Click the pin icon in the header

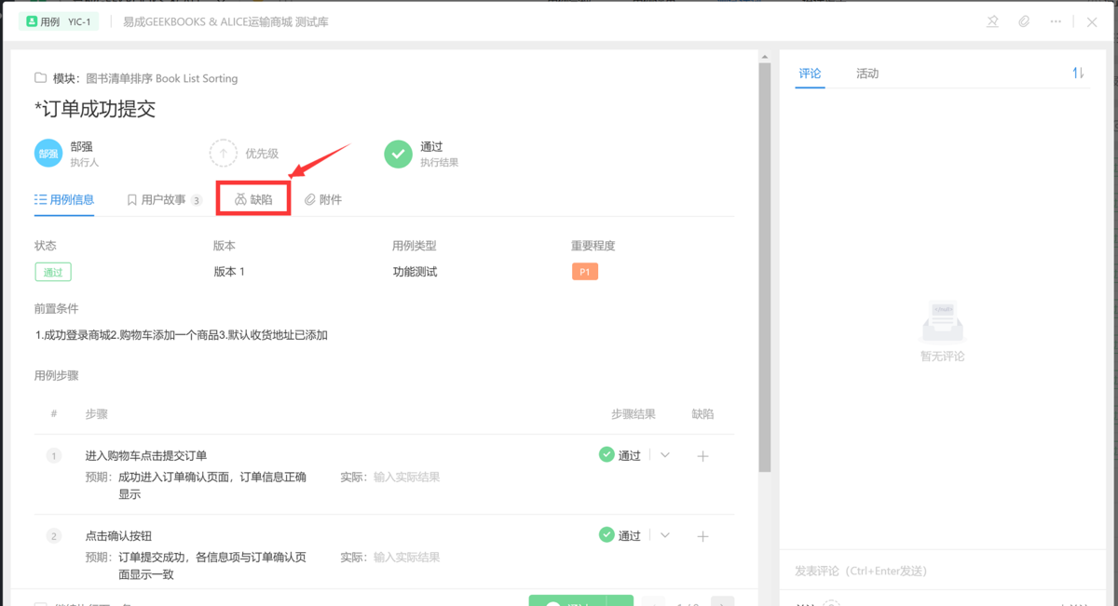click(993, 21)
